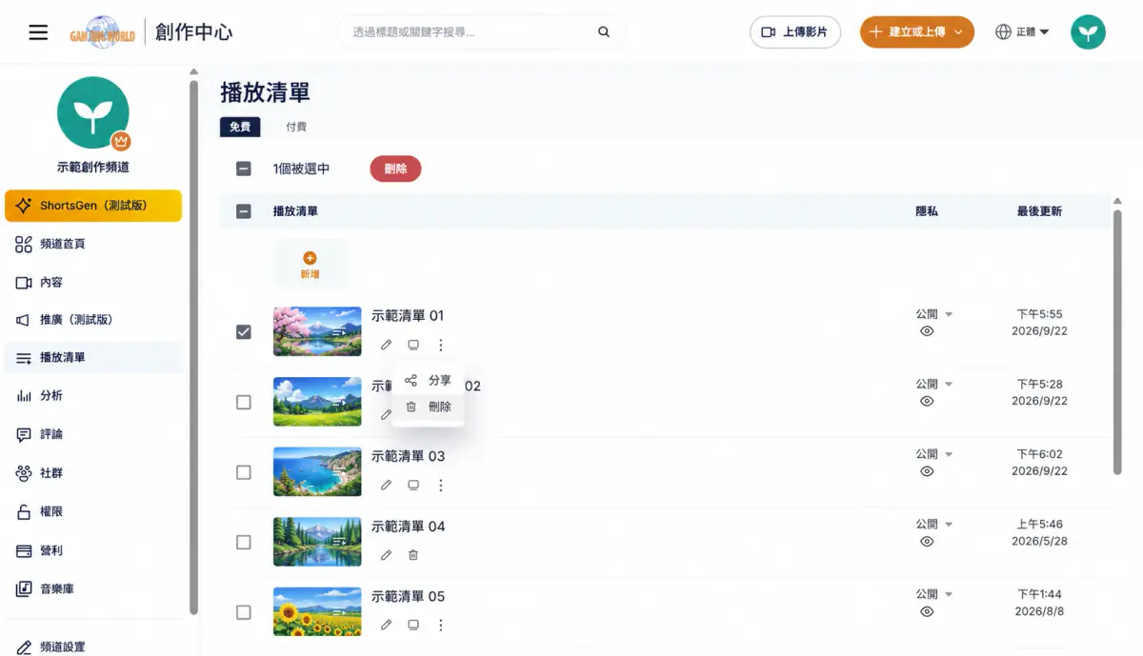This screenshot has height=656, width=1143.
Task: Click the red 刪除 button
Action: click(395, 169)
